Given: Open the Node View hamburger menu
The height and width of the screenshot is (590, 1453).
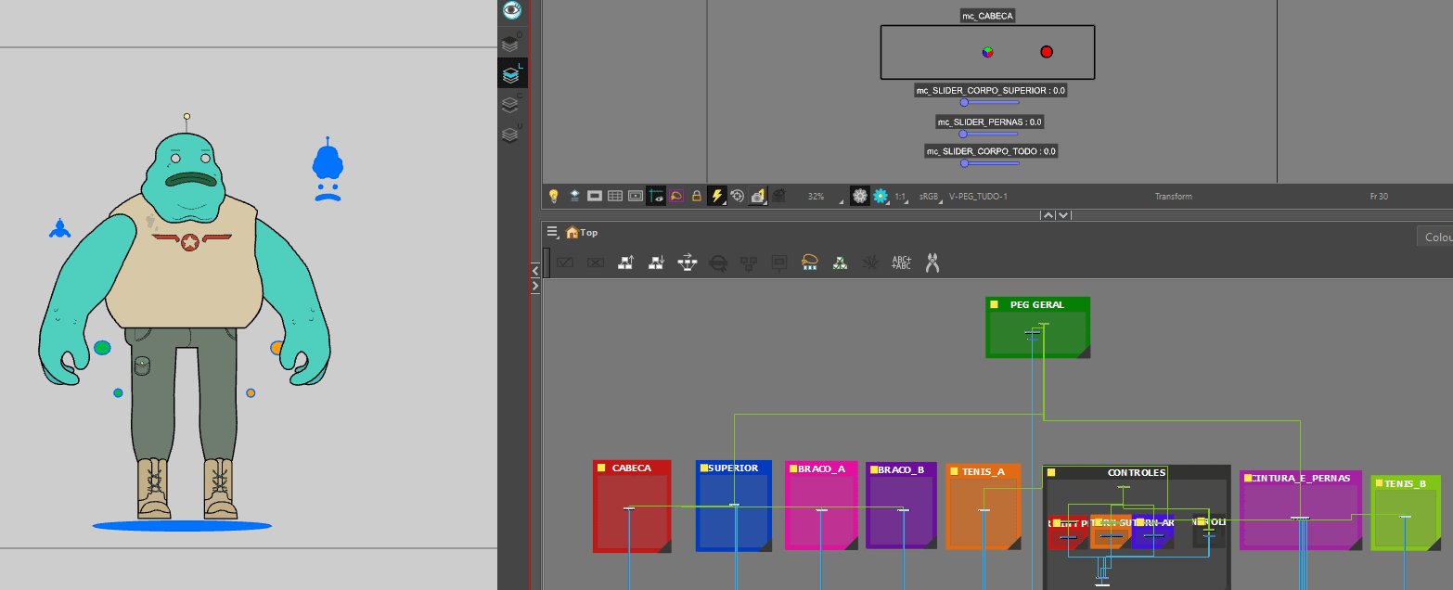Looking at the screenshot, I should (x=552, y=232).
